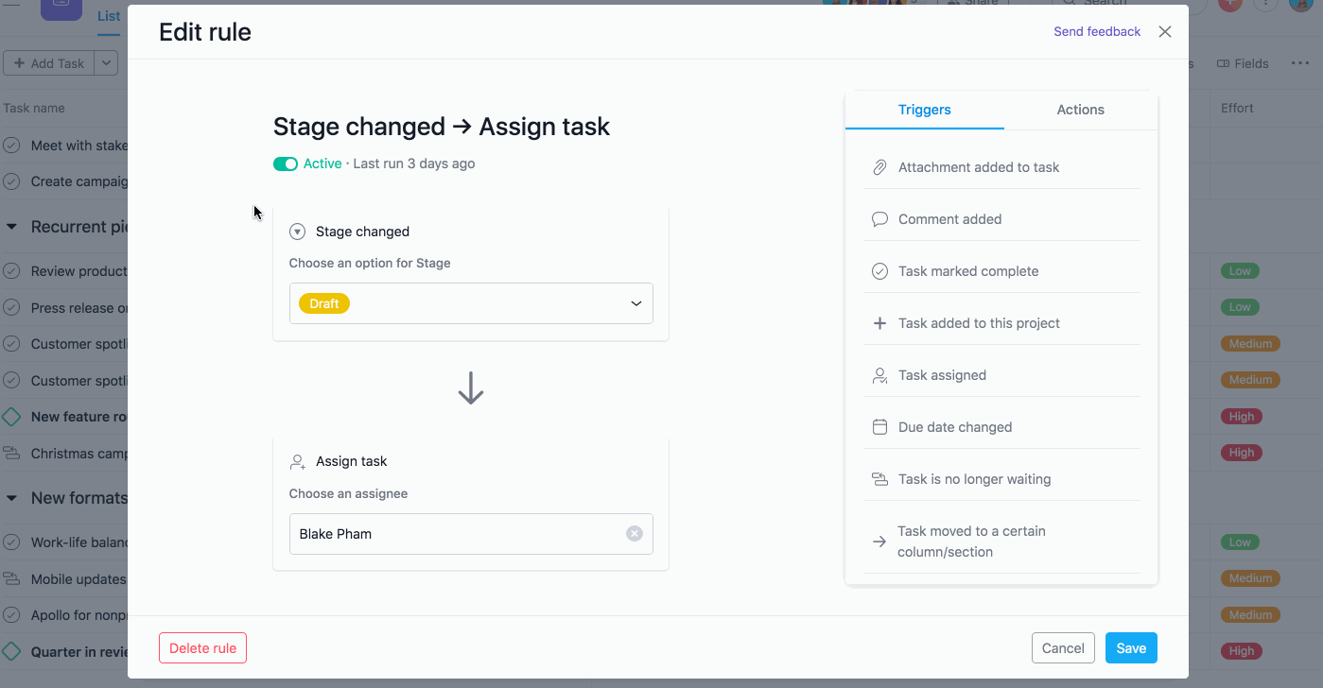Viewport: 1323px width, 688px height.
Task: Mark Work-life balance task complete
Action: 11,542
